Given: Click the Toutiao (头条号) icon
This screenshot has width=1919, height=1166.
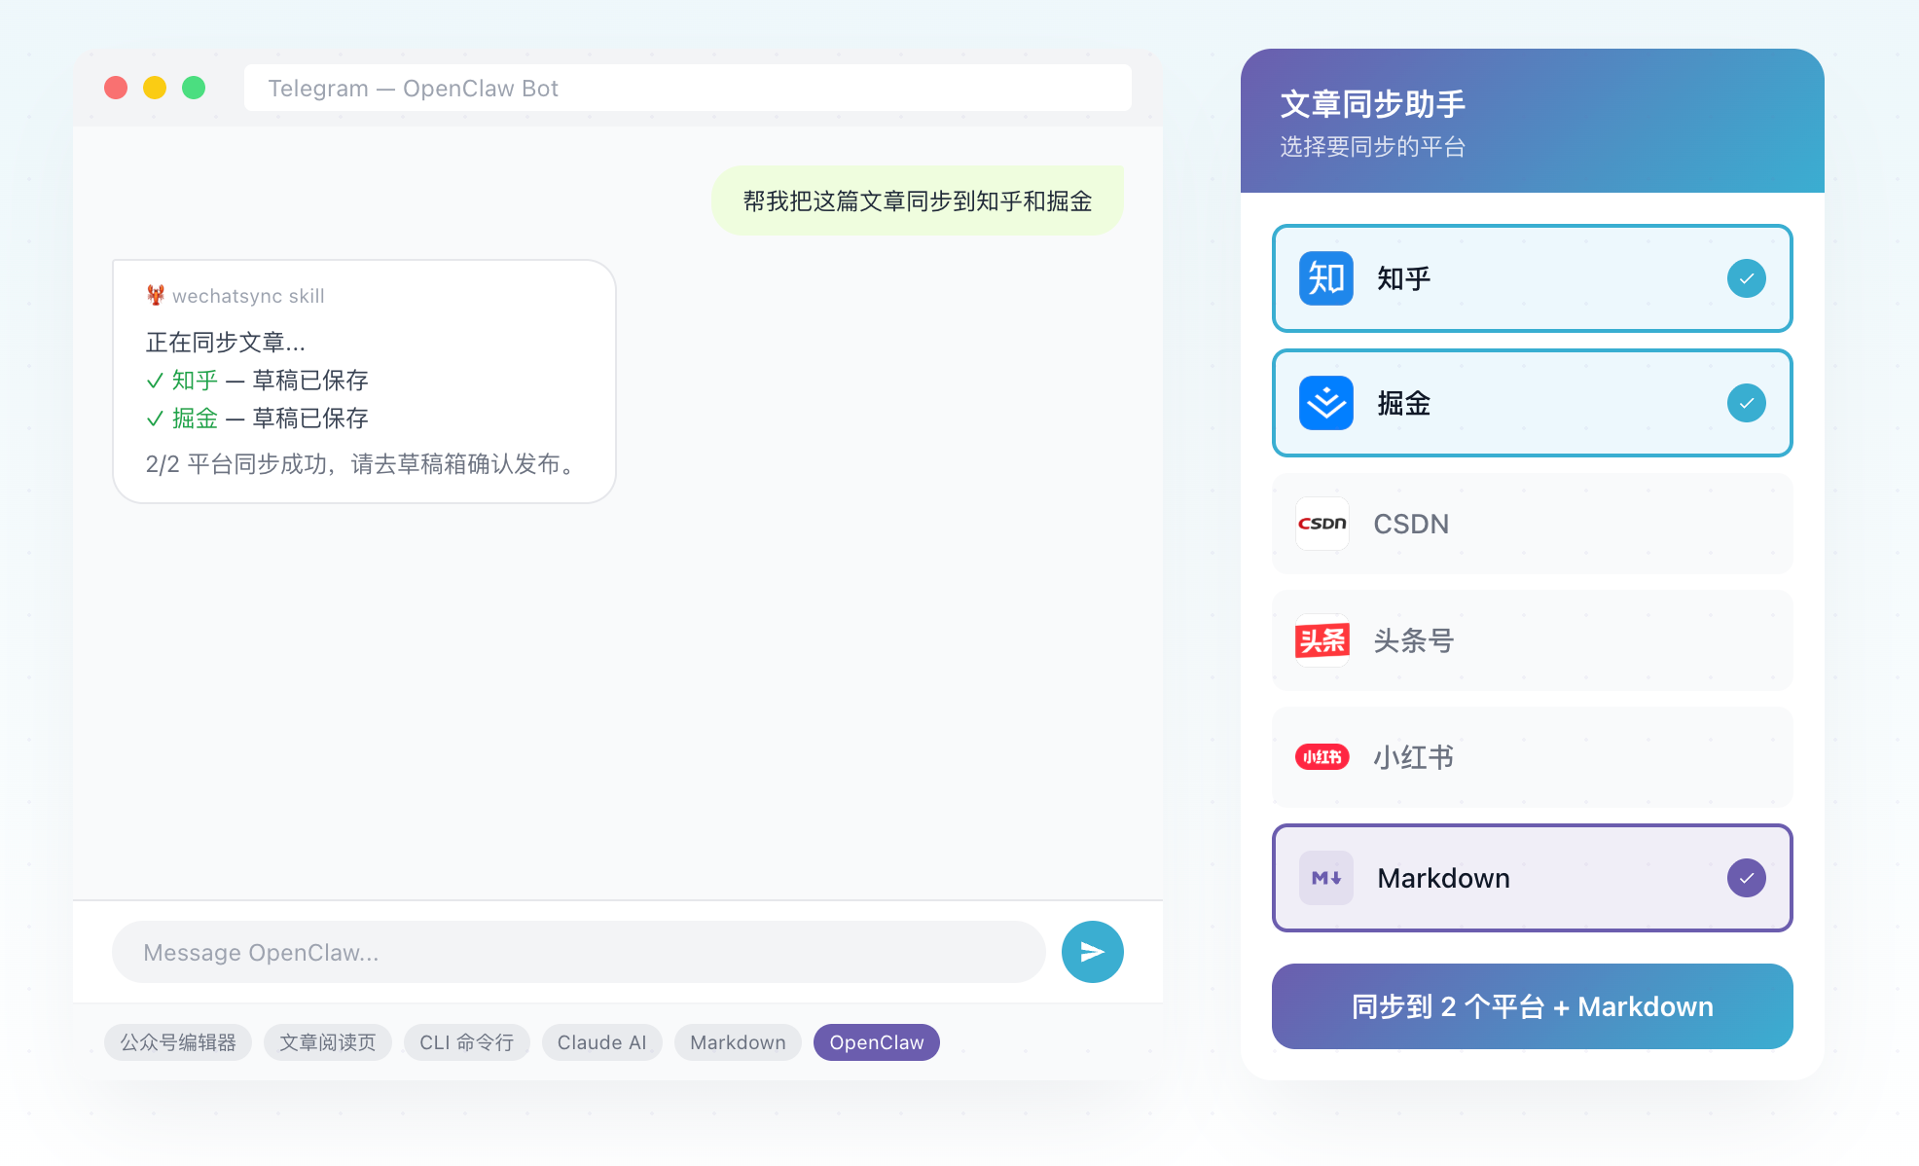Looking at the screenshot, I should tap(1322, 640).
